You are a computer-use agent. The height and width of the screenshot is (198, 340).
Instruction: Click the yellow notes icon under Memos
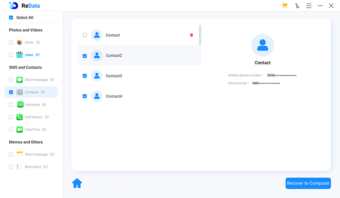click(19, 154)
